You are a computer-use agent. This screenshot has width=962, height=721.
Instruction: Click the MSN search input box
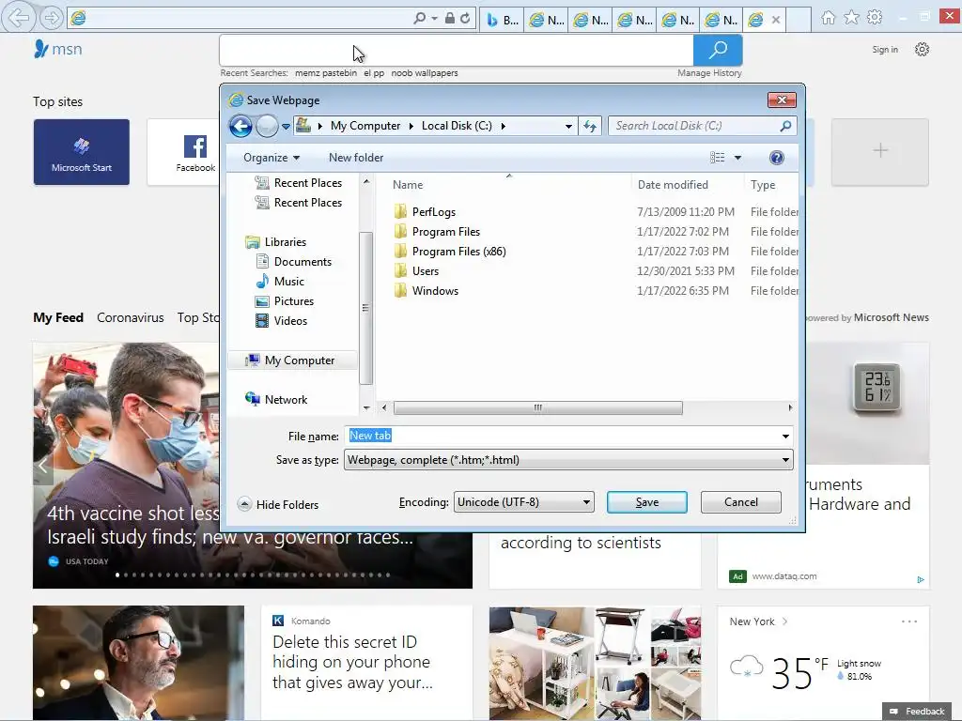(457, 51)
